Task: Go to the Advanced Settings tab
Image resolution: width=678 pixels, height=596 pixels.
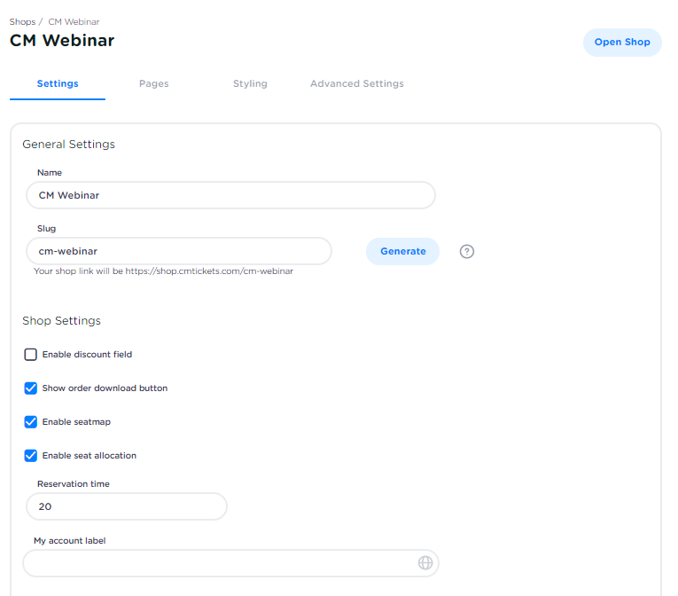Action: (356, 83)
